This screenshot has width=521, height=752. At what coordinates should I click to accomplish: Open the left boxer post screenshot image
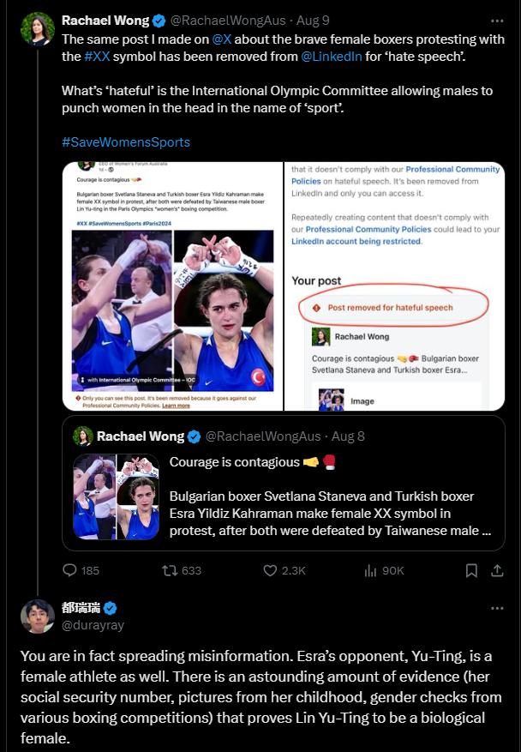coord(172,286)
